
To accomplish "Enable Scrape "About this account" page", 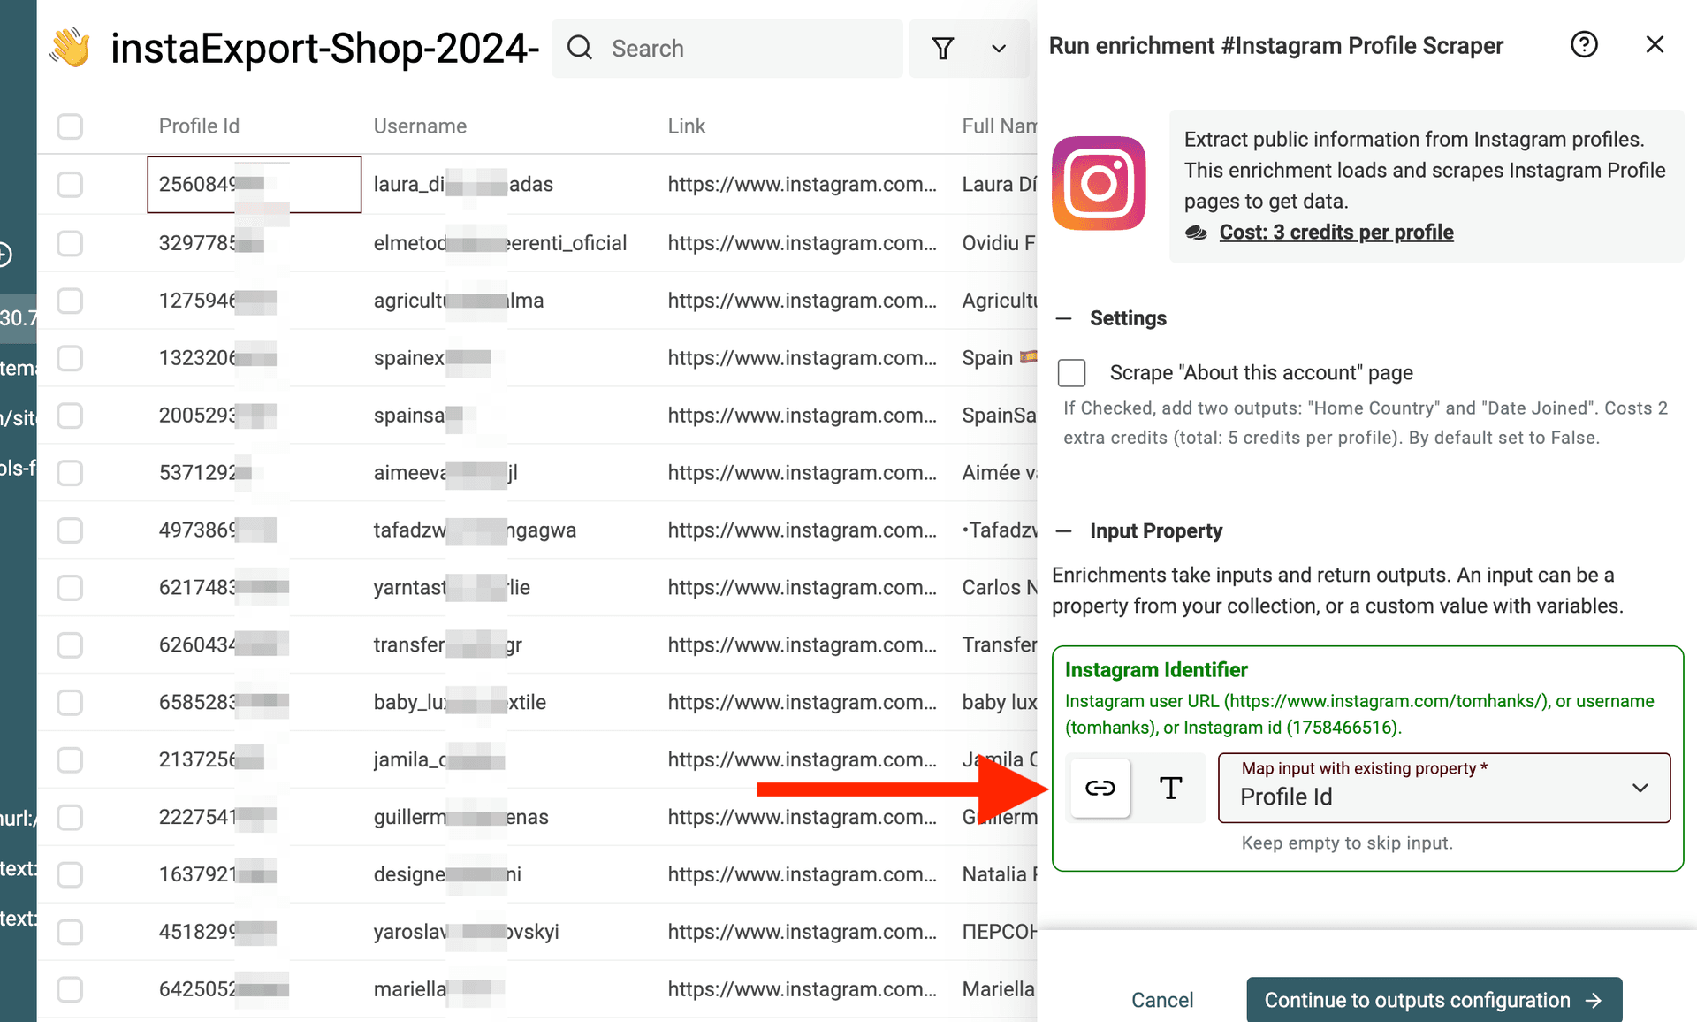I will click(1071, 372).
